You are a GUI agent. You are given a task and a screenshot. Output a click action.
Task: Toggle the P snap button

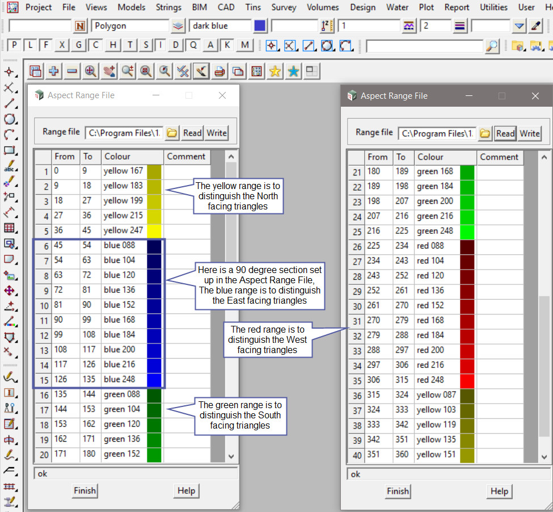coord(14,45)
